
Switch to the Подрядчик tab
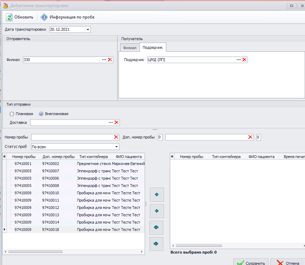153,48
